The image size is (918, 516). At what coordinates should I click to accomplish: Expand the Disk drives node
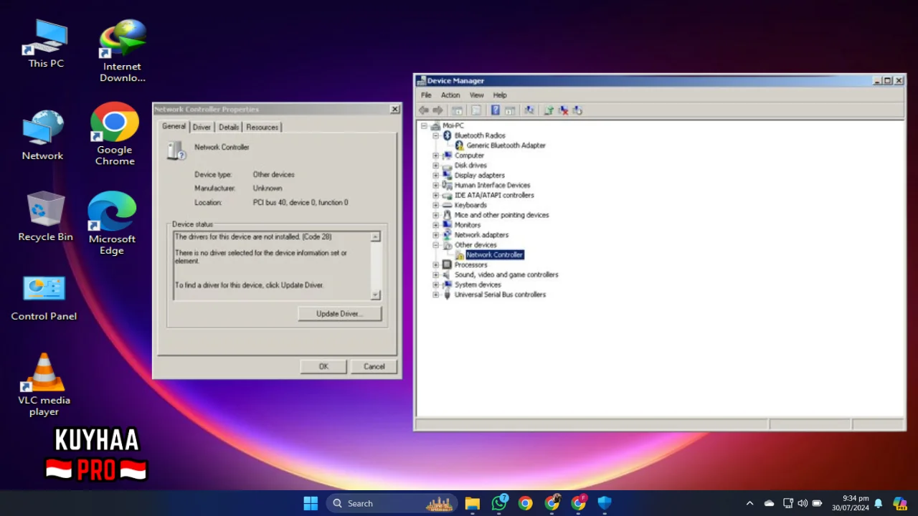435,166
